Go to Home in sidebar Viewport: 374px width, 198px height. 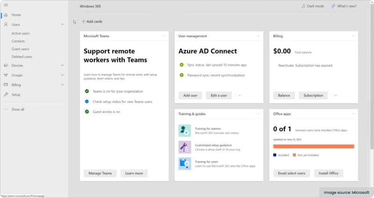tap(16, 15)
